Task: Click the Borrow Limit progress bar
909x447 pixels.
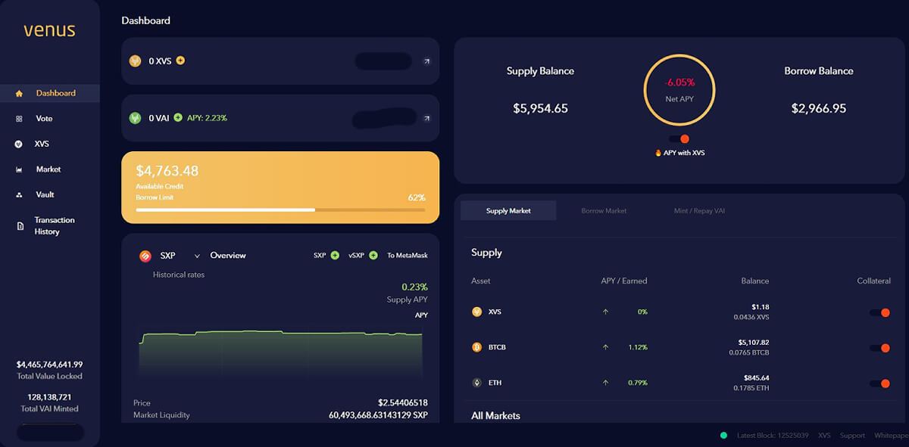Action: [x=280, y=210]
